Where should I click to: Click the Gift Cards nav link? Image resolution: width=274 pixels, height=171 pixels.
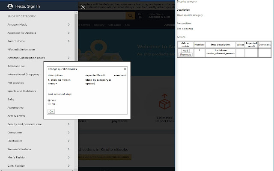(114, 25)
